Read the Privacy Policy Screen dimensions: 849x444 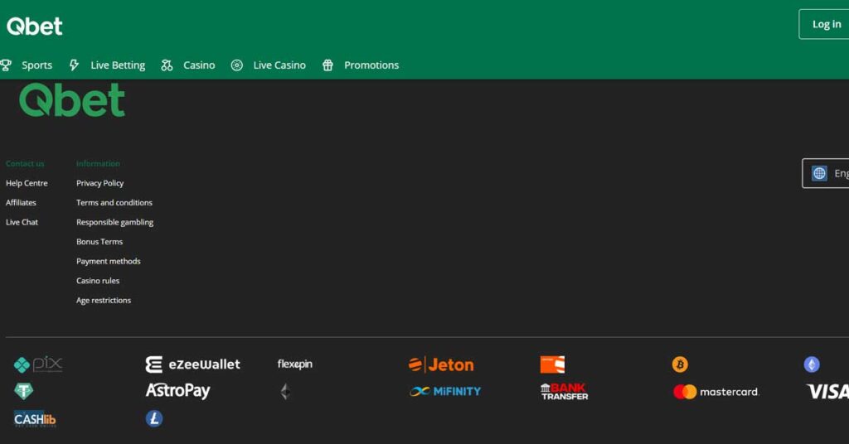(x=100, y=183)
